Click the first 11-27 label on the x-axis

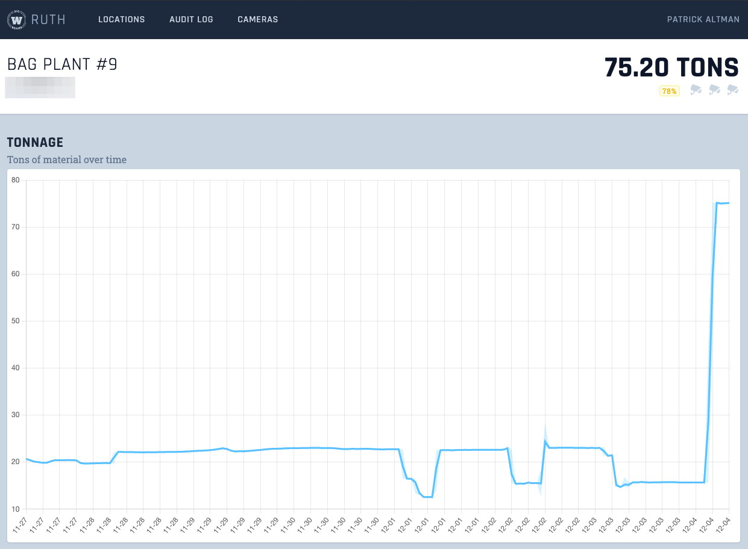[x=20, y=523]
